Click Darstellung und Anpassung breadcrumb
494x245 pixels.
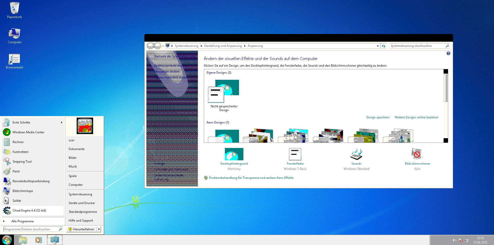223,46
